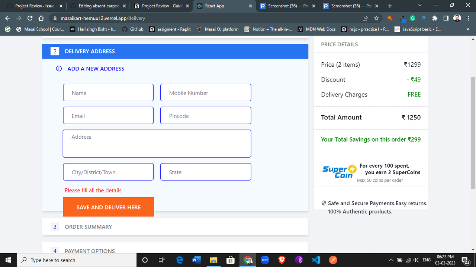Open the Notion bookmark
476x267 pixels.
[x=268, y=29]
